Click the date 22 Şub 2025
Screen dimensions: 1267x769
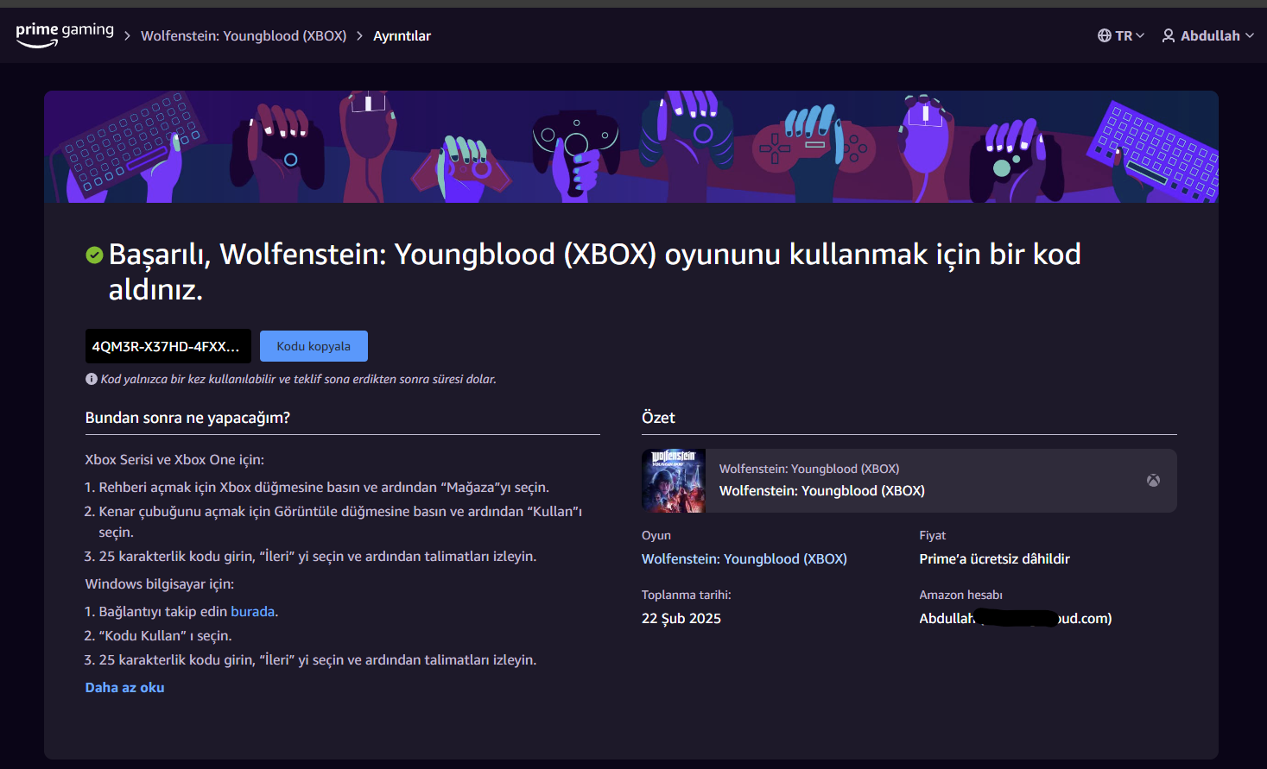[x=681, y=618]
